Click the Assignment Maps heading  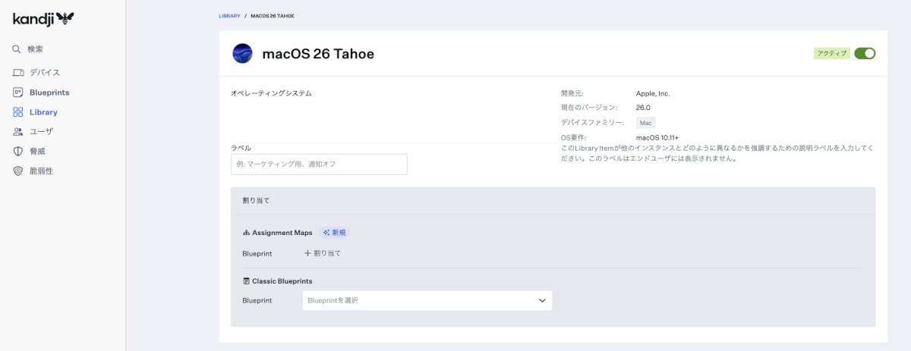[x=282, y=233]
